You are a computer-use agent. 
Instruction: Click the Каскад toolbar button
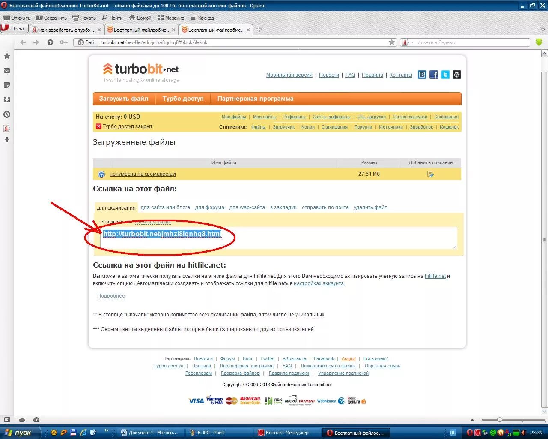(202, 18)
